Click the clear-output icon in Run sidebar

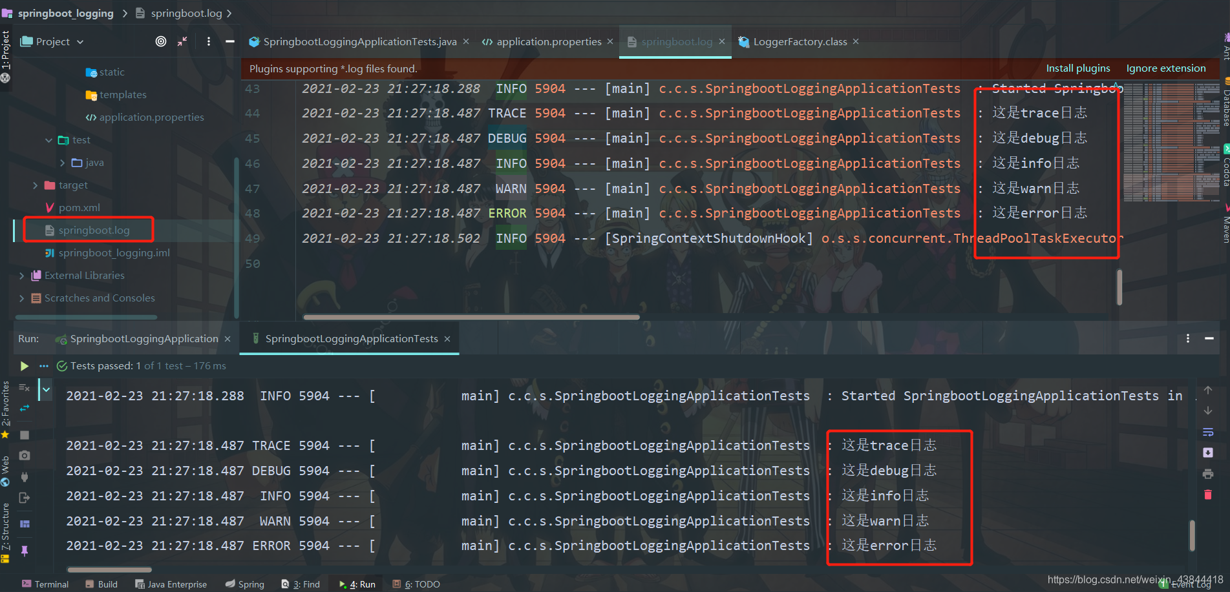pyautogui.click(x=25, y=388)
